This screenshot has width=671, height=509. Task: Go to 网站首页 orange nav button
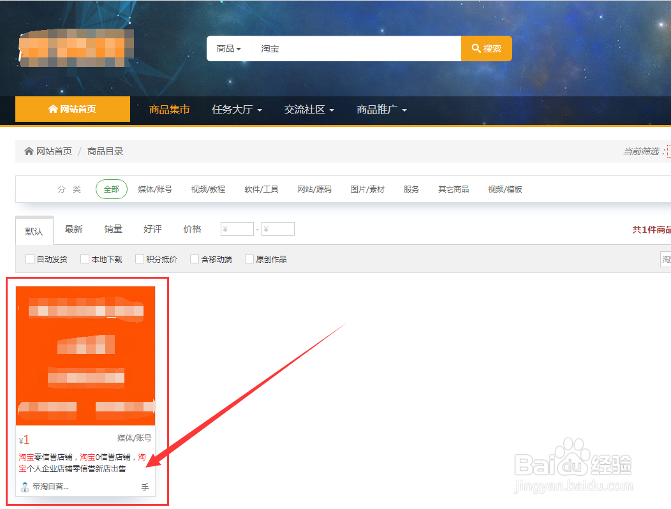click(x=73, y=109)
